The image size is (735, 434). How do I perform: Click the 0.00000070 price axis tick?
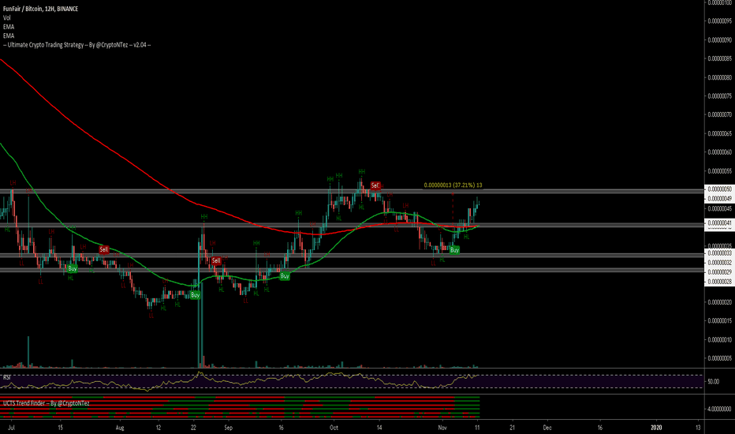720,114
